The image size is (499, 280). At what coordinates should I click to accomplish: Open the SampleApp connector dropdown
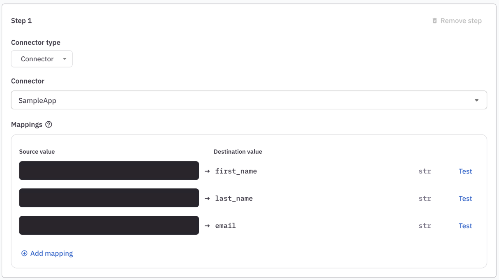click(249, 100)
